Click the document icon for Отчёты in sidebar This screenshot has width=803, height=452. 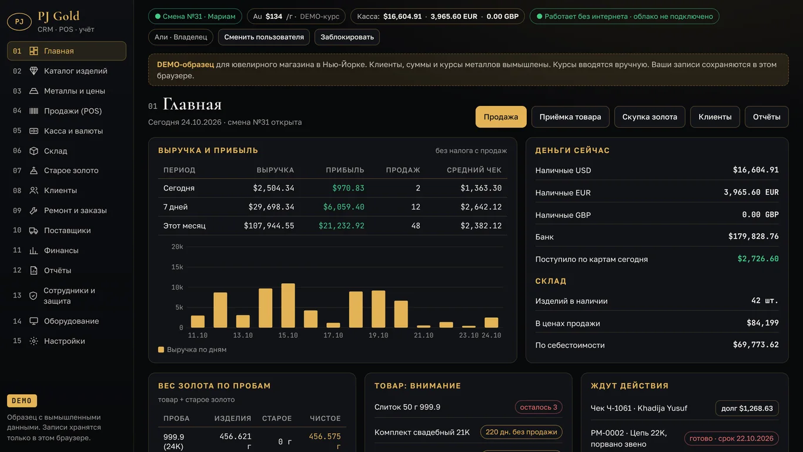34,271
